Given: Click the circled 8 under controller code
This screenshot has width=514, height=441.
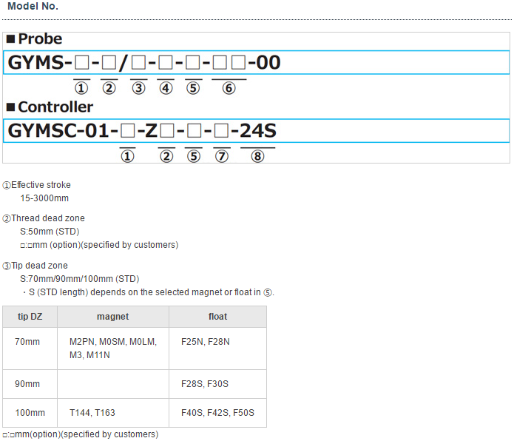Looking at the screenshot, I should (x=257, y=156).
